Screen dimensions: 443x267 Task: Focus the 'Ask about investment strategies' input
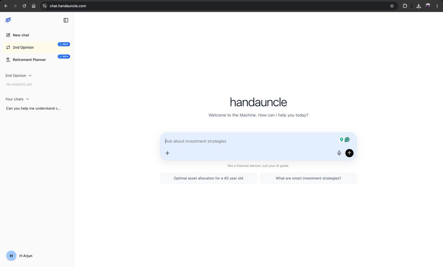(251, 141)
